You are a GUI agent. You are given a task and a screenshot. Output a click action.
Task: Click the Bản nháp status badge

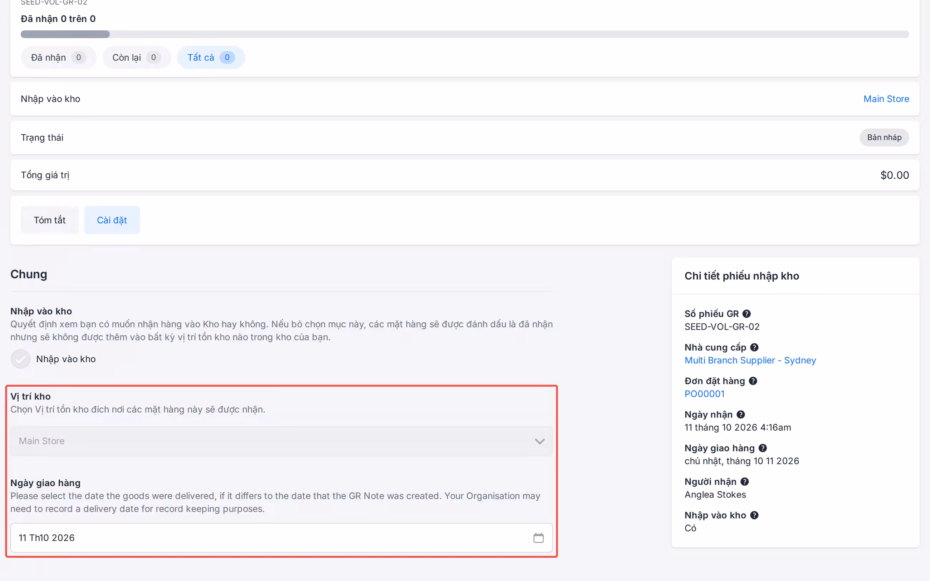(x=884, y=138)
